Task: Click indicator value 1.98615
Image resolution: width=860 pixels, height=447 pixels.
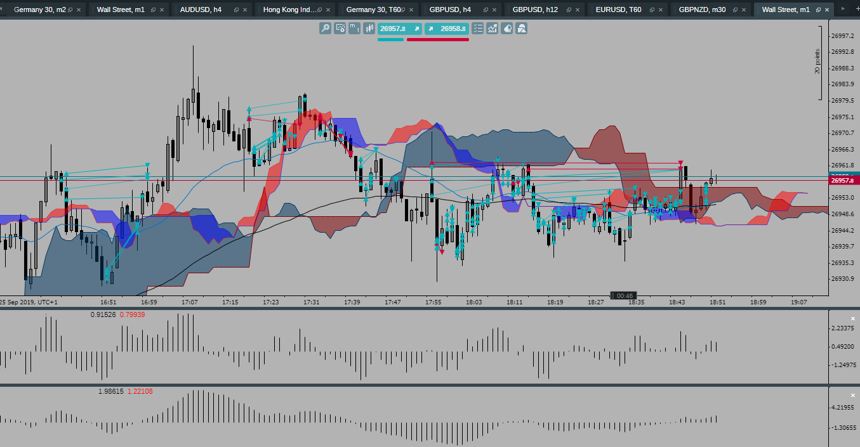Action: (x=111, y=391)
